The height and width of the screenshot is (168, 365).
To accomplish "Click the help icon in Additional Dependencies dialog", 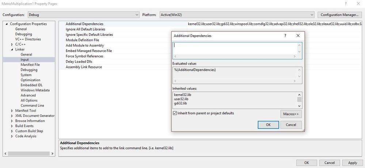I will pos(285,35).
